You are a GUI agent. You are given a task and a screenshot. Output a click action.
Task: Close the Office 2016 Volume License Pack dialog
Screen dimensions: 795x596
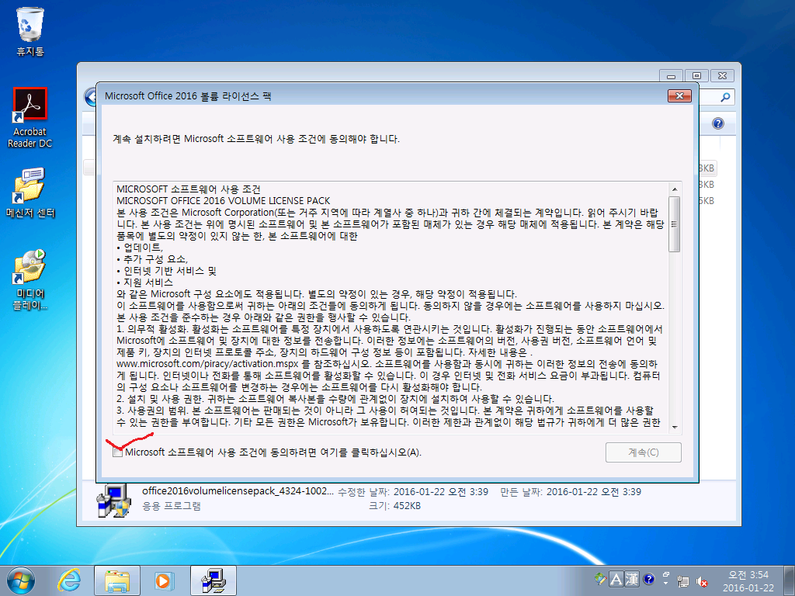[x=679, y=95]
